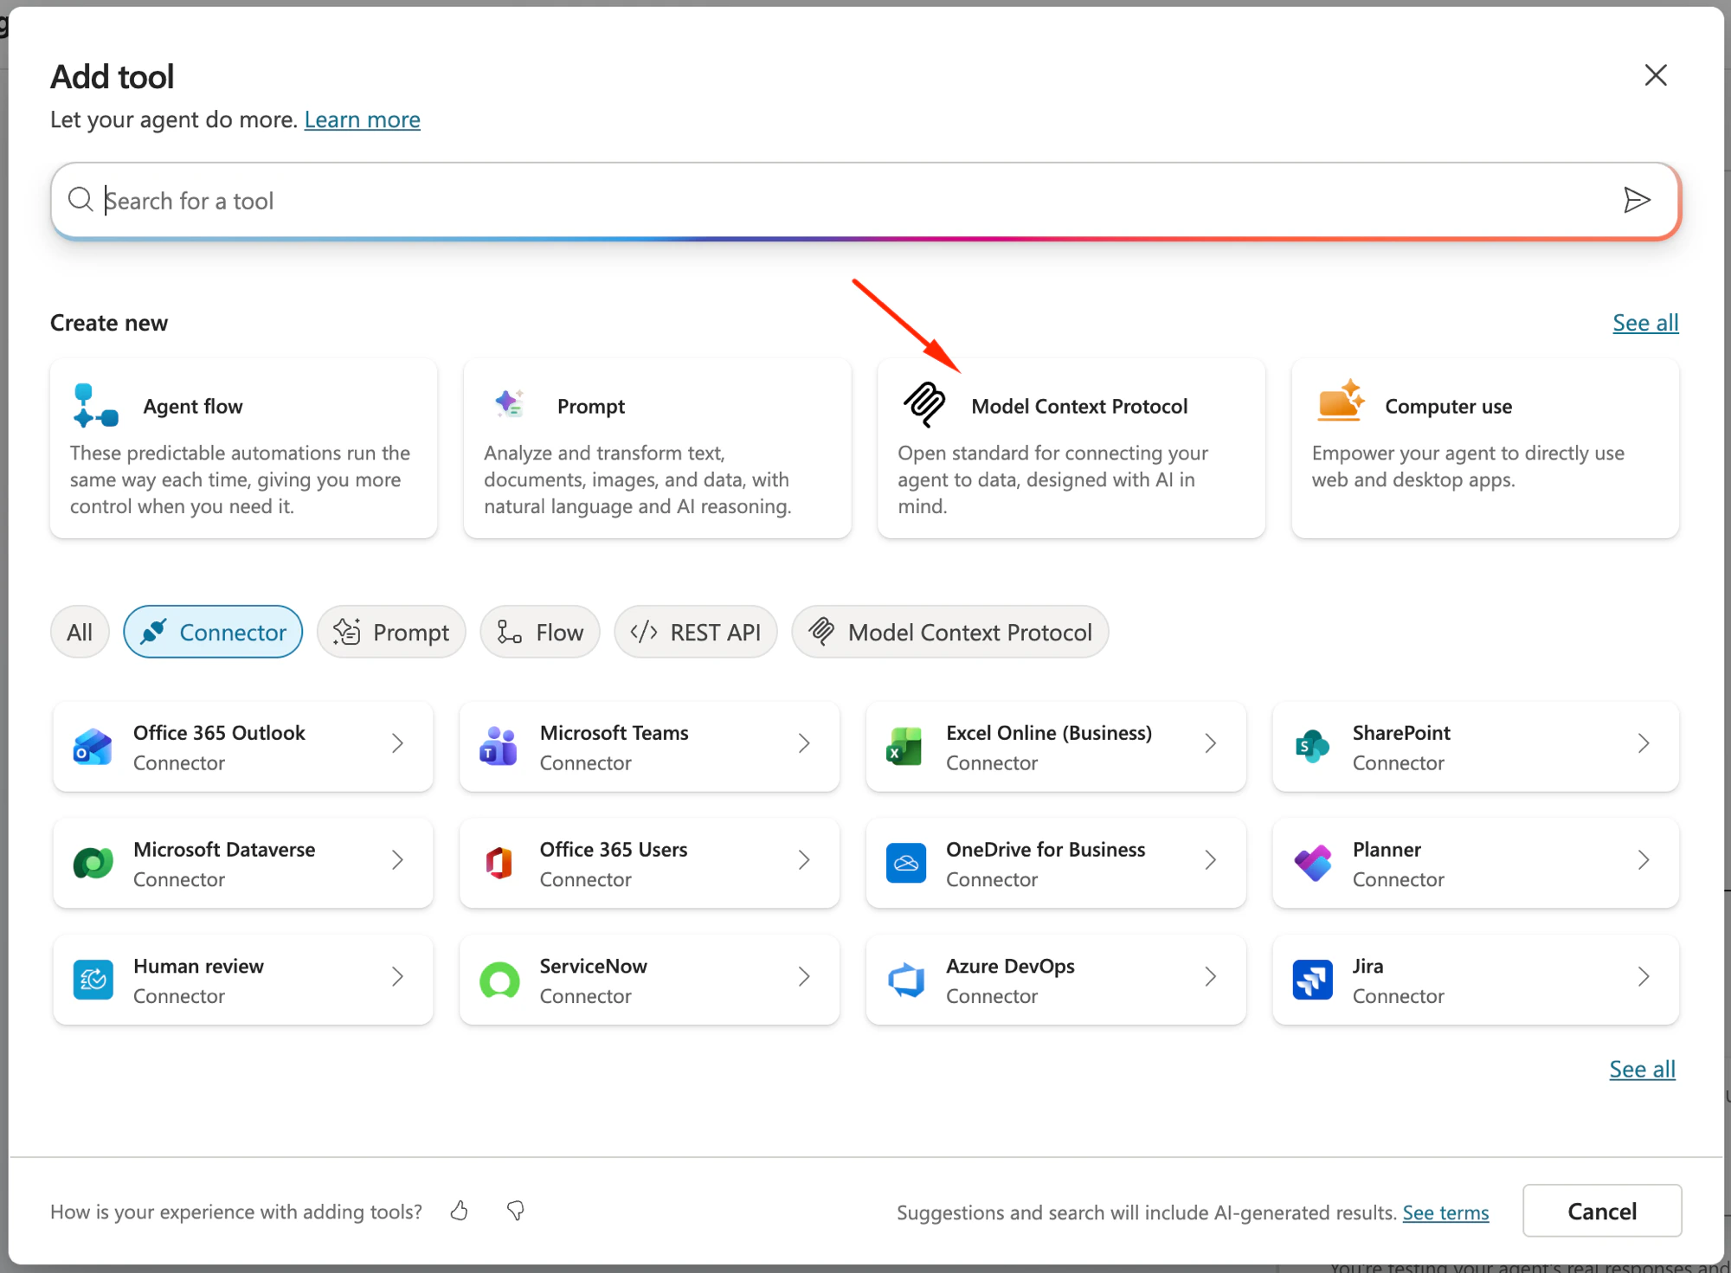
Task: Click the Azure DevOps connector label
Action: [x=1010, y=966]
